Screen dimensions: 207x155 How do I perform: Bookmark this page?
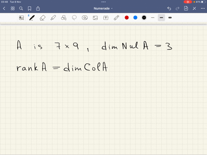click(x=29, y=9)
